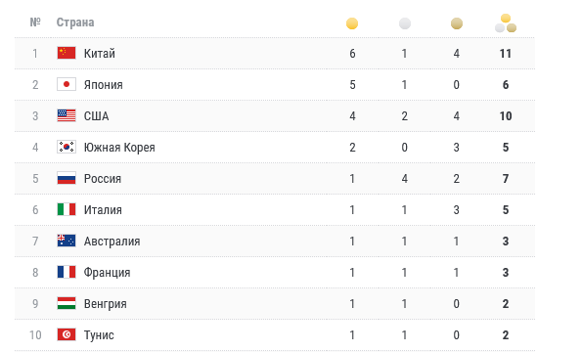Click China's total of 11 medals
This screenshot has width=582, height=352.
click(x=506, y=54)
